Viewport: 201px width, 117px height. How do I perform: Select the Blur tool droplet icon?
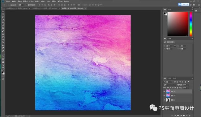(3, 45)
